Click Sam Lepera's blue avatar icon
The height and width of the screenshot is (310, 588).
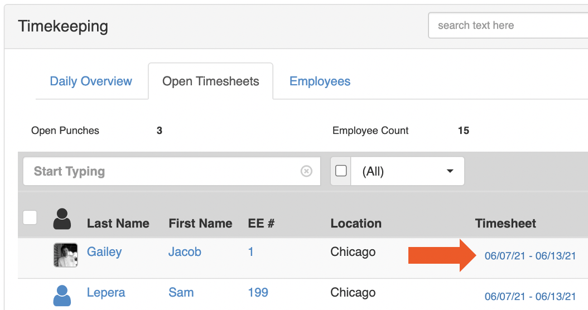coord(62,295)
